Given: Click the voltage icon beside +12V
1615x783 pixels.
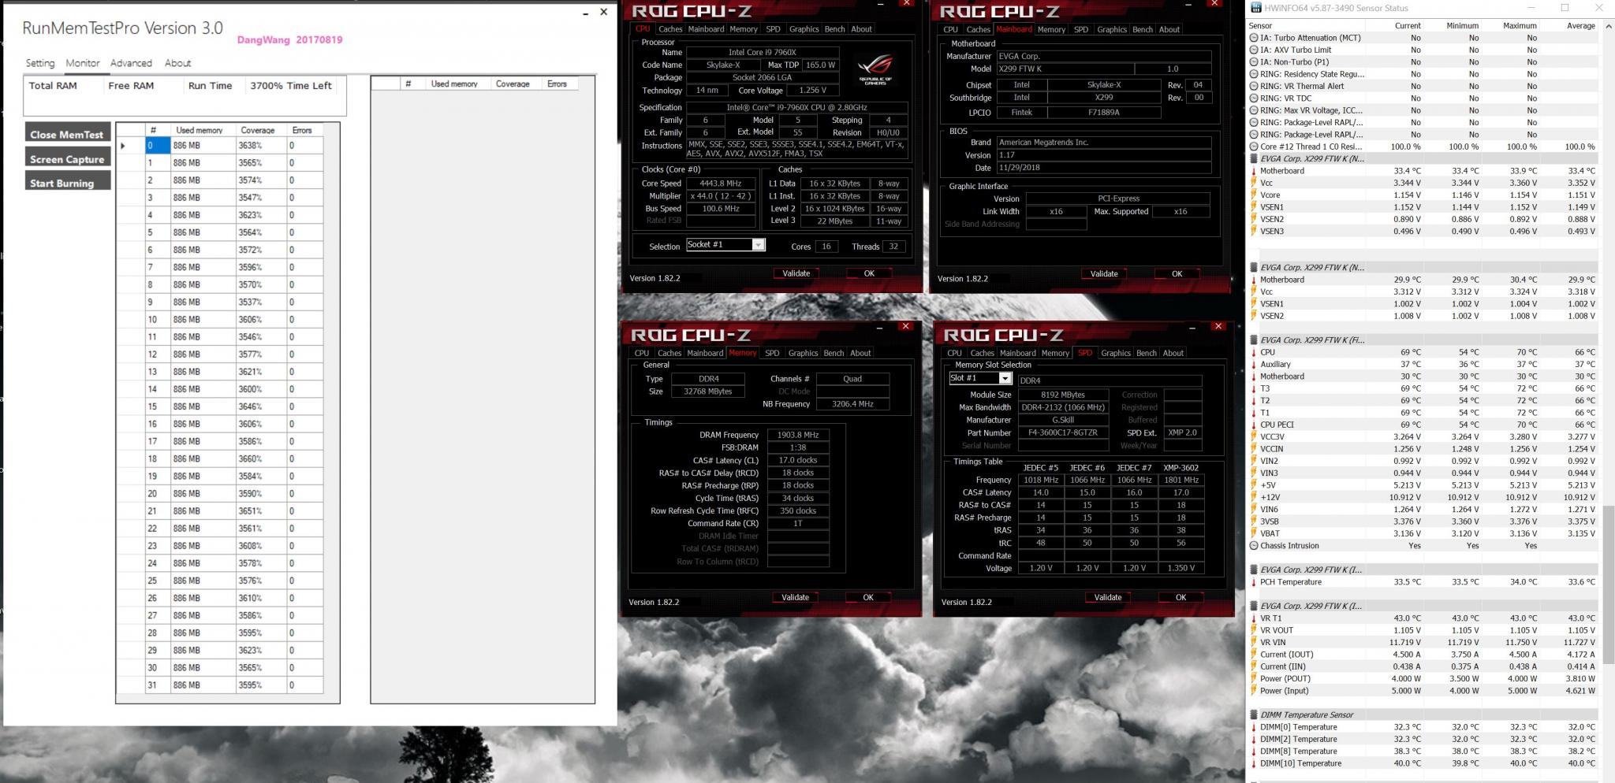Looking at the screenshot, I should 1254,497.
